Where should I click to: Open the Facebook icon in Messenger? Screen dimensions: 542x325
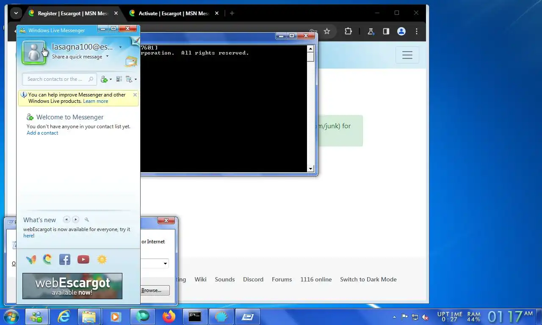coord(65,259)
